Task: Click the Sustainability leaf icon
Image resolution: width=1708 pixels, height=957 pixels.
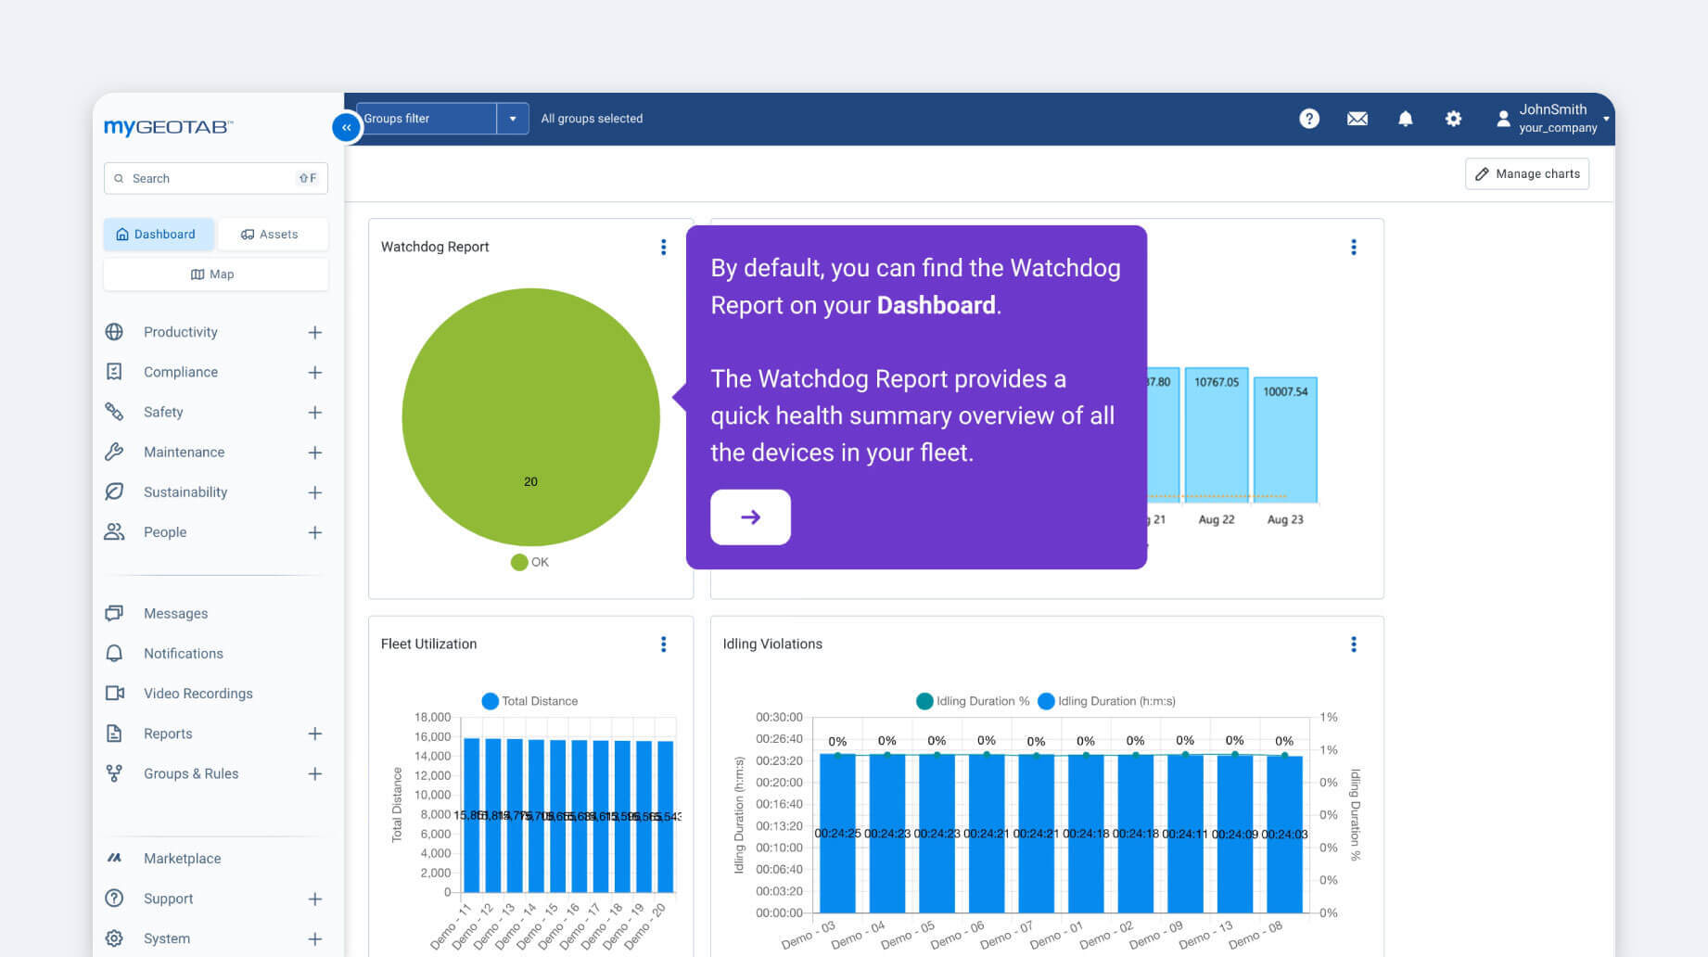Action: 114,491
